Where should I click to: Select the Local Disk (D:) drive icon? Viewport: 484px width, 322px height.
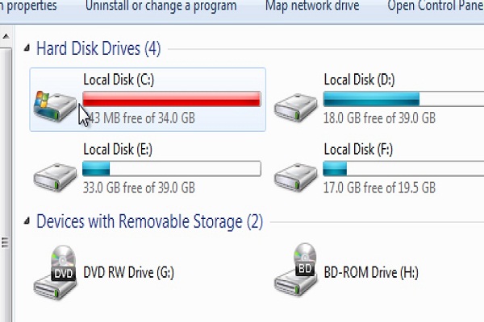click(x=295, y=107)
